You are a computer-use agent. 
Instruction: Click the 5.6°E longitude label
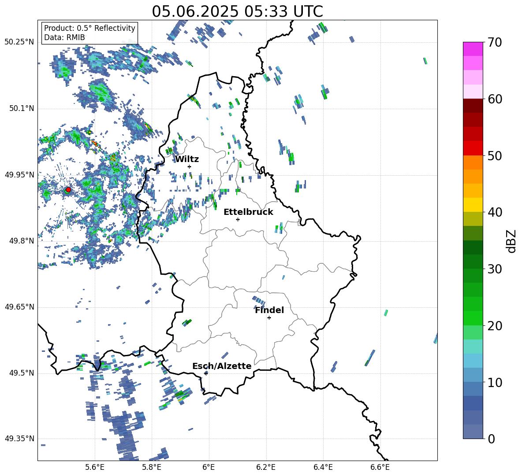click(95, 467)
